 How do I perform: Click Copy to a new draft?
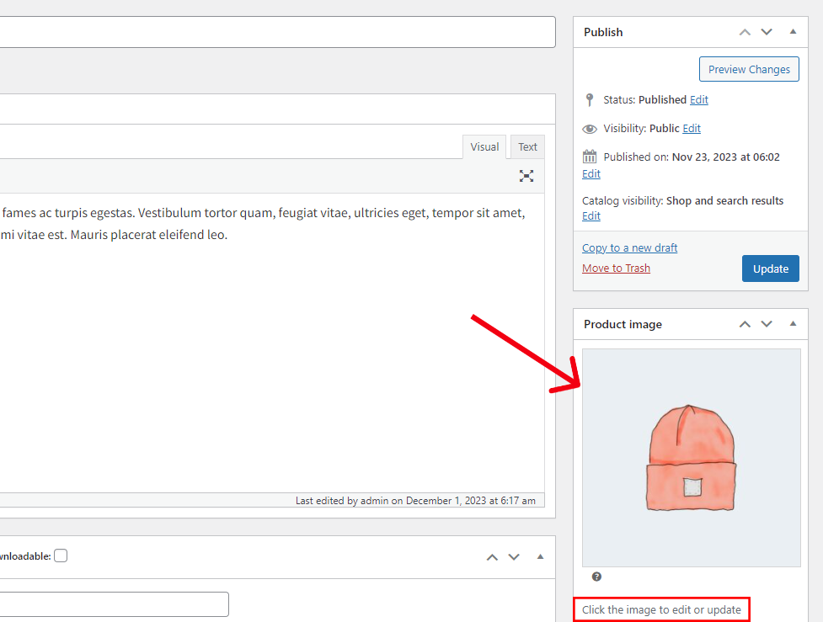[x=630, y=247]
